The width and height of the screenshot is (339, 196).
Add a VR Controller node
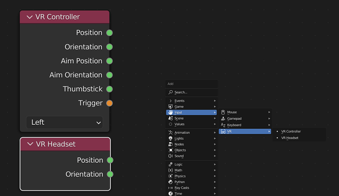(x=299, y=131)
